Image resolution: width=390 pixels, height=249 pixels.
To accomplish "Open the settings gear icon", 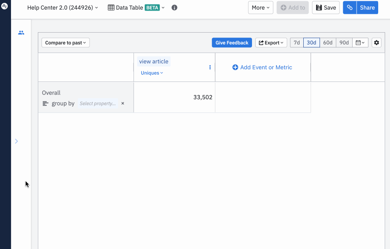I will pyautogui.click(x=377, y=43).
